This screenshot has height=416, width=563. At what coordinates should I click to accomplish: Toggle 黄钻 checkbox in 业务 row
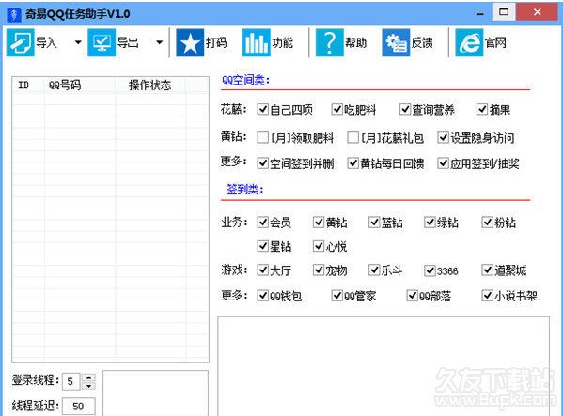pos(319,223)
